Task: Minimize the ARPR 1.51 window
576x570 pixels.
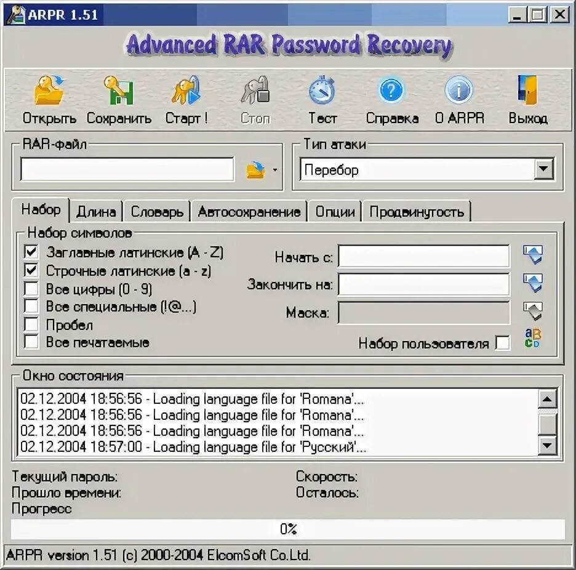Action: click(x=517, y=15)
